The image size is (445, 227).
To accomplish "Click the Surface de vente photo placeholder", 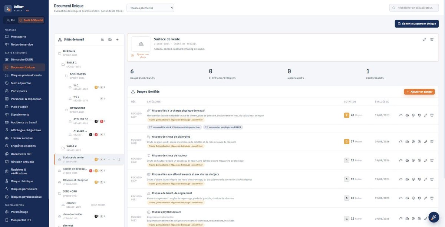I will 141,44.
